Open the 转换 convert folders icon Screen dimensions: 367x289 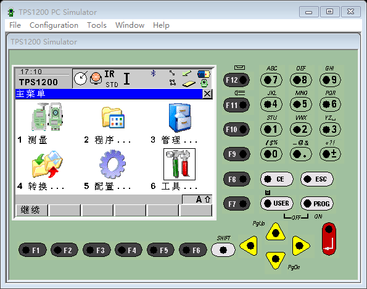pos(47,164)
